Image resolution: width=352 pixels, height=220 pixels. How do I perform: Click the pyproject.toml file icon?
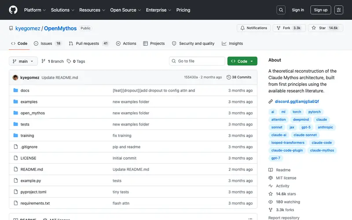(16, 192)
